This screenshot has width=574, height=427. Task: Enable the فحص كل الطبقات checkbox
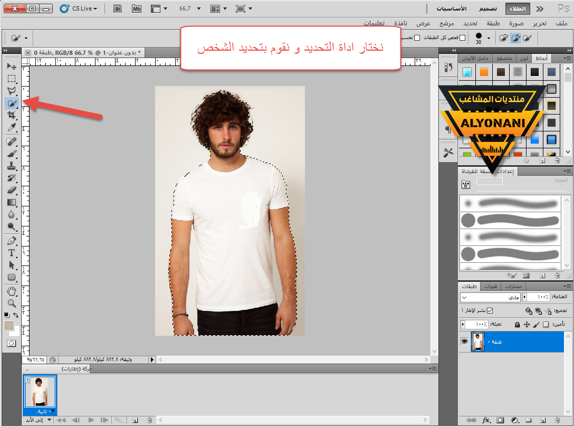click(x=463, y=38)
